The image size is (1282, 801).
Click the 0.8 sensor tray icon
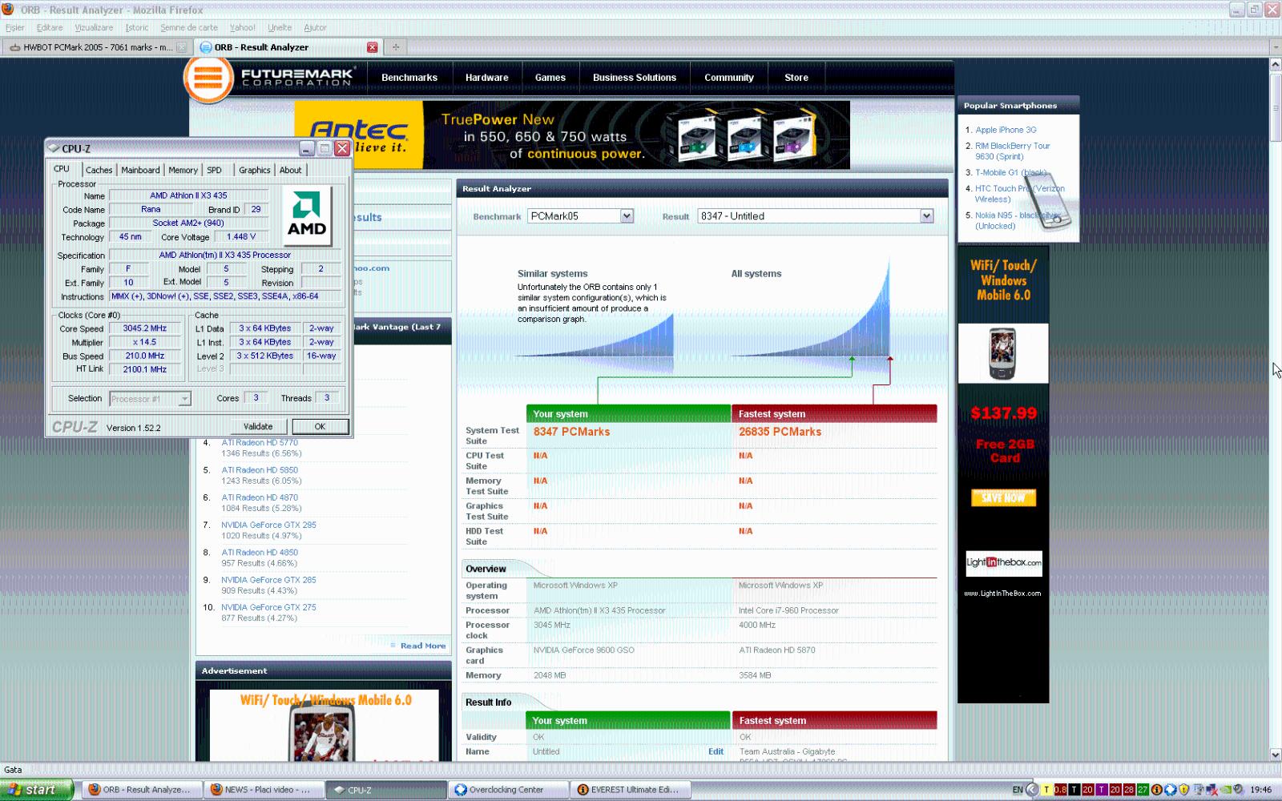(1060, 790)
